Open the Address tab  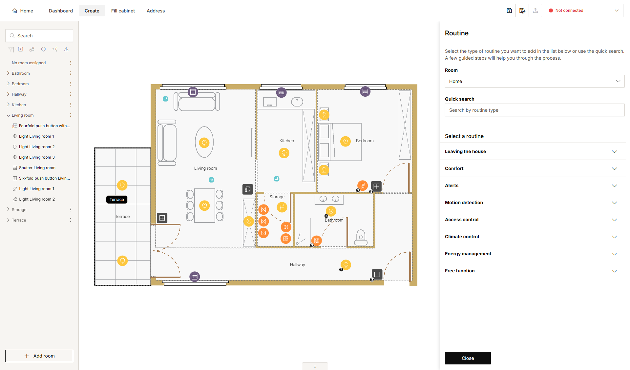click(156, 11)
